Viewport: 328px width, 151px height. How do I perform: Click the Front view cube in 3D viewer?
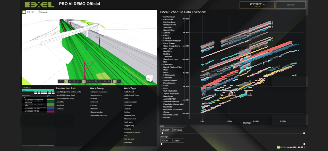coord(149,78)
